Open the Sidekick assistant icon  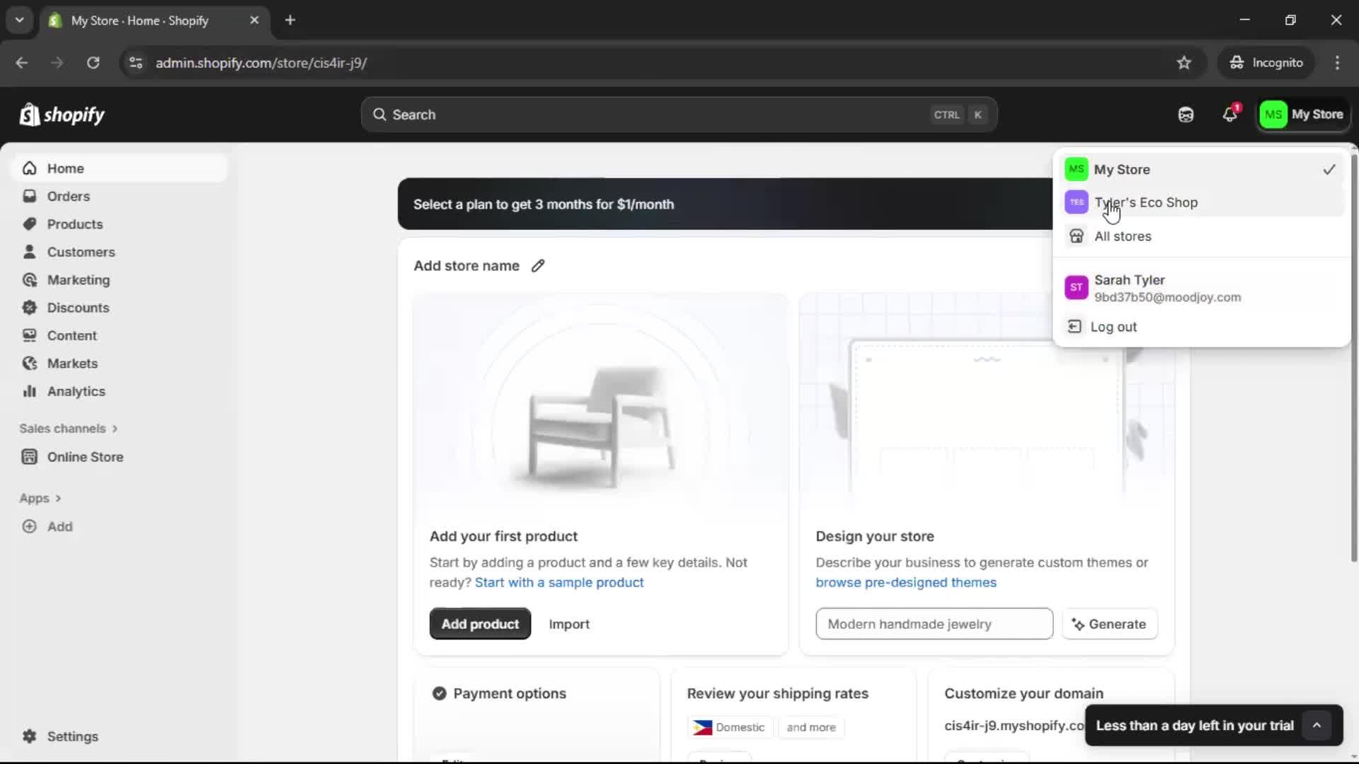click(1186, 114)
